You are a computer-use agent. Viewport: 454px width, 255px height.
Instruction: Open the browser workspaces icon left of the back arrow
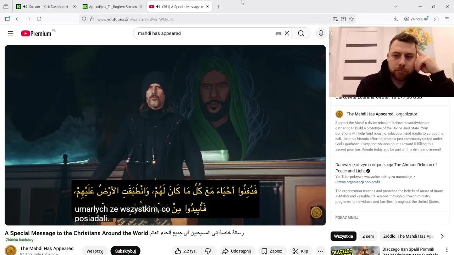pyautogui.click(x=7, y=19)
